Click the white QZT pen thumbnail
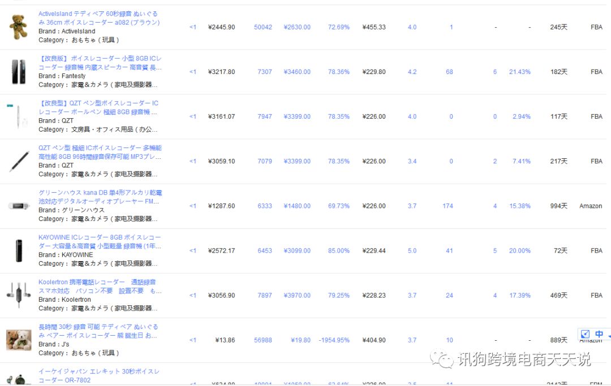Image resolution: width=611 pixels, height=386 pixels. pos(18,116)
